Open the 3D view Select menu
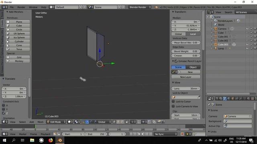 (x=22, y=122)
